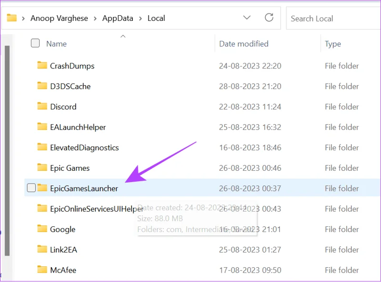Select the ElevatedDiagnostics folder name
This screenshot has width=381, height=282.
coord(84,148)
